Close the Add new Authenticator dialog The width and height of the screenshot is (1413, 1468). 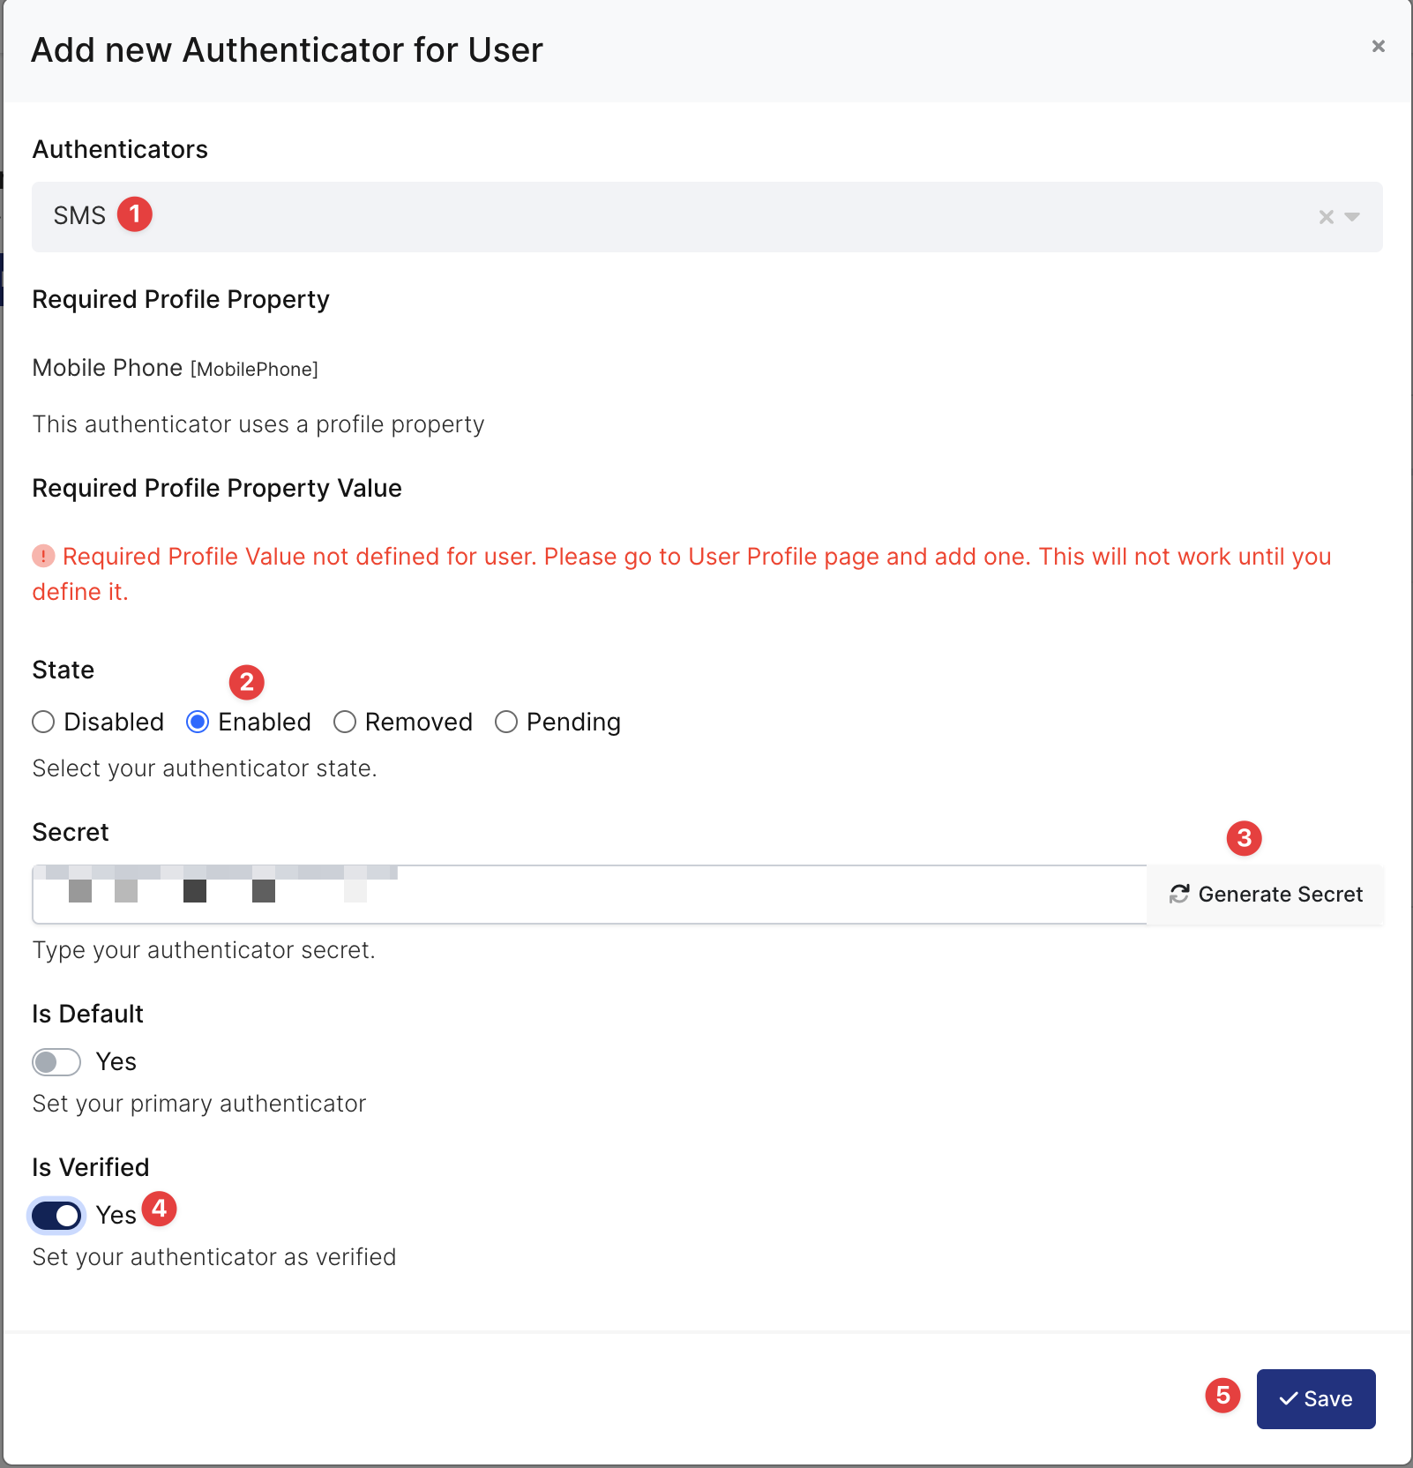coord(1378,46)
